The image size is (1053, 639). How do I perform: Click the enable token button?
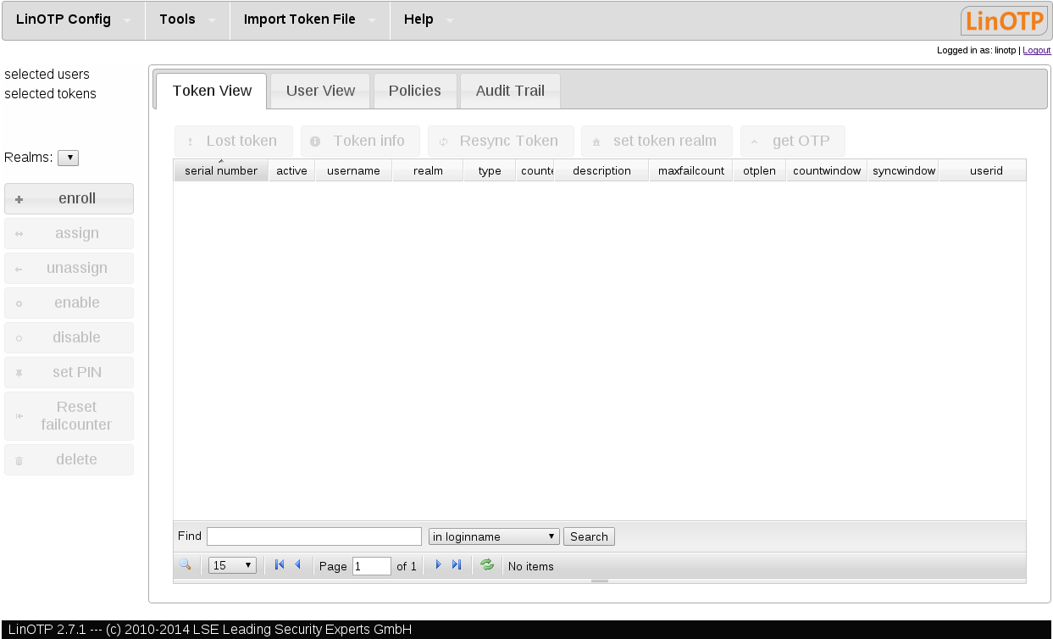[69, 303]
